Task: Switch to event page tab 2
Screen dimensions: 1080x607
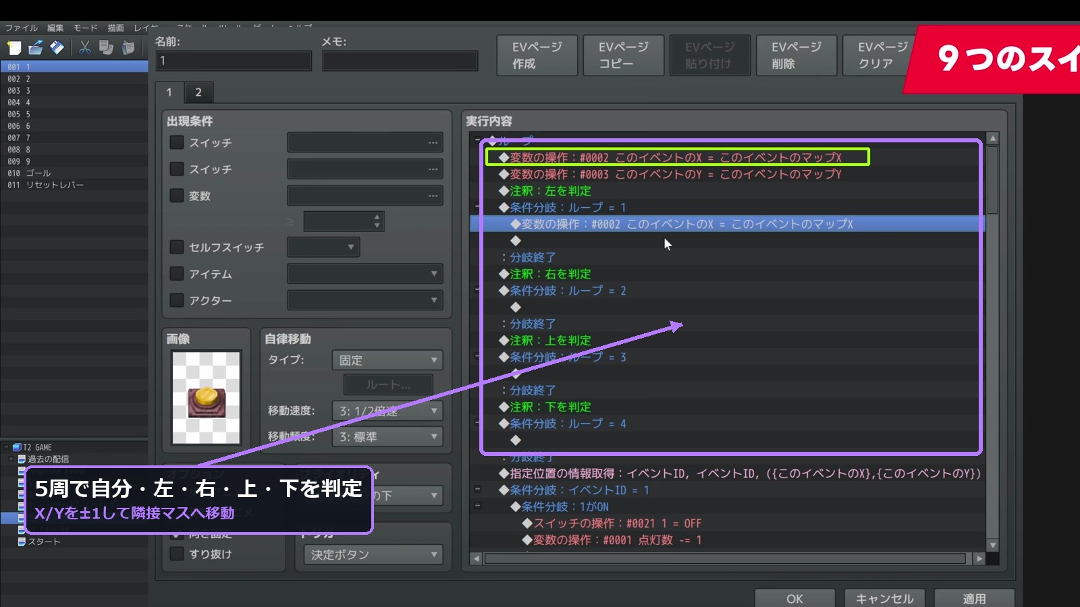Action: point(198,92)
